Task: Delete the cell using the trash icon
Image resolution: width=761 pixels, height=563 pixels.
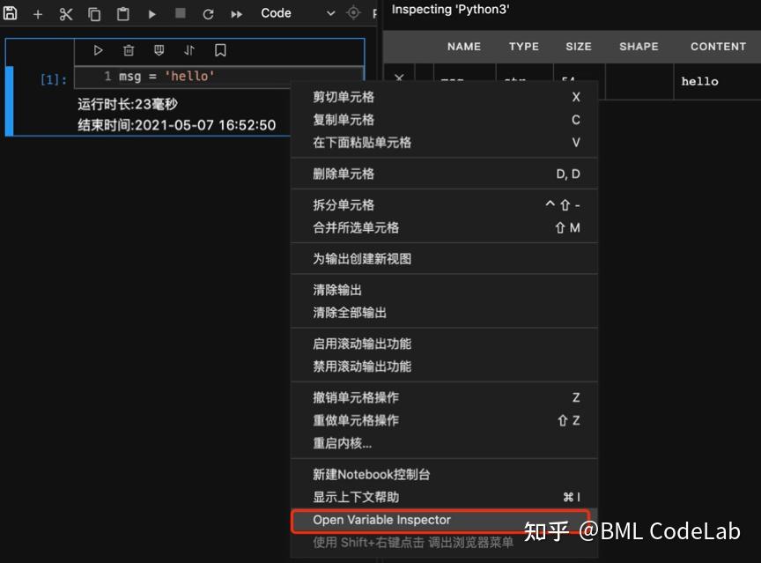Action: pyautogui.click(x=129, y=50)
